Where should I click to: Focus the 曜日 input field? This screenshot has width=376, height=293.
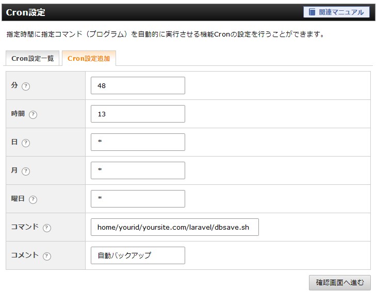138,199
